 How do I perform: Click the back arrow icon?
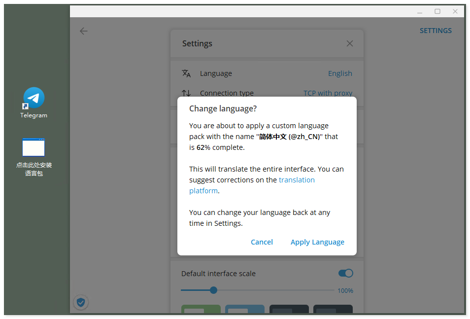pos(84,31)
